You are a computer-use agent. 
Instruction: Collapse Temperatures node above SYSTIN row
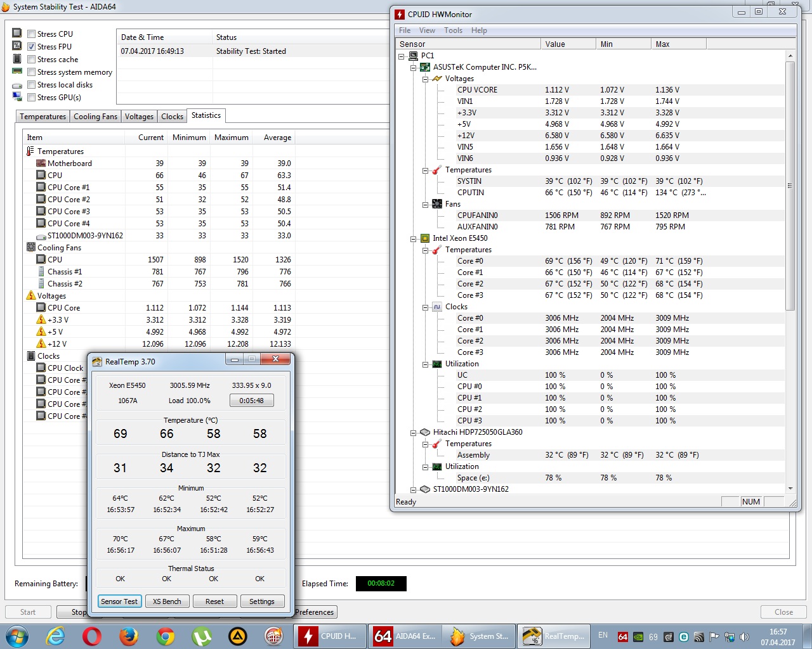tap(426, 170)
